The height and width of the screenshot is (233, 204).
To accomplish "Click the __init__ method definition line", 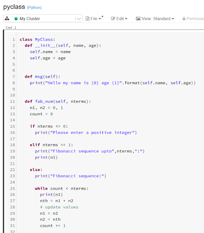I will [x=63, y=46].
